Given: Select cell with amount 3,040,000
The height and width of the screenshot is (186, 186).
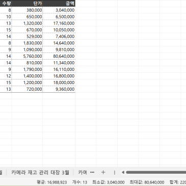Looking at the screenshot, I should tap(59, 10).
